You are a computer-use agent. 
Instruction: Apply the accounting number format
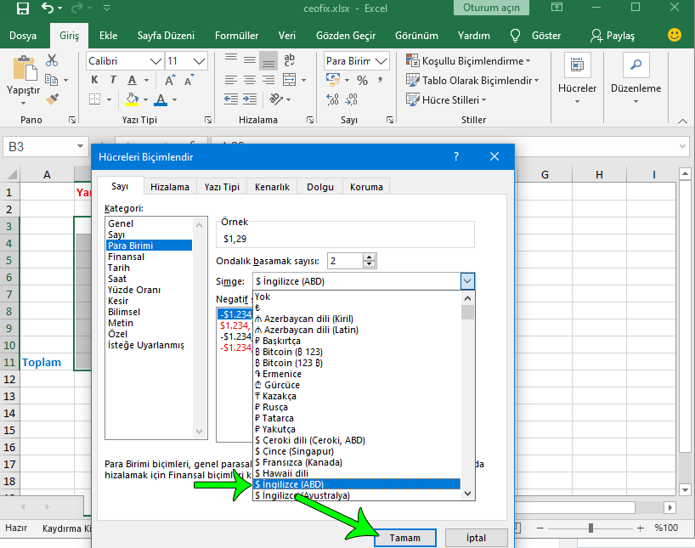point(333,80)
